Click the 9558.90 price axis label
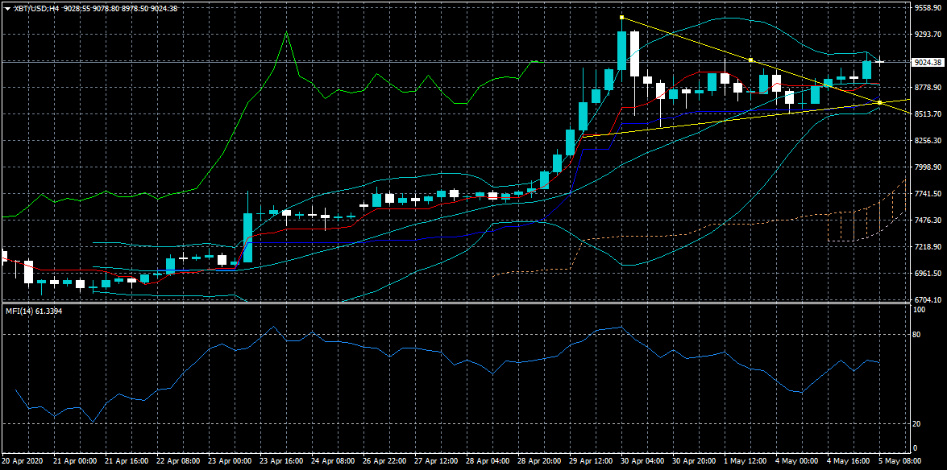Viewport: 947px width, 470px height. click(929, 8)
